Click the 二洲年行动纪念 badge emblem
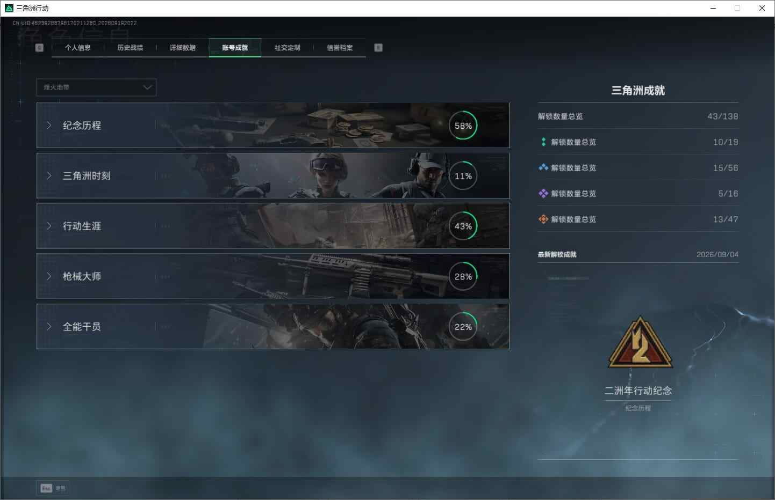 pos(640,343)
